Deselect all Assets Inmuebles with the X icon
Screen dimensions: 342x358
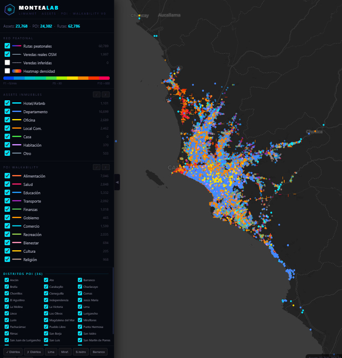point(105,94)
